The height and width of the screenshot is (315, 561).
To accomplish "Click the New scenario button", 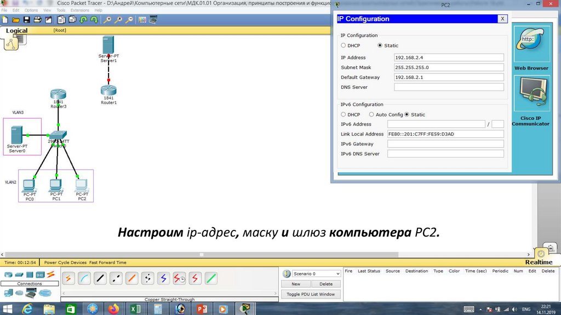I will (296, 284).
